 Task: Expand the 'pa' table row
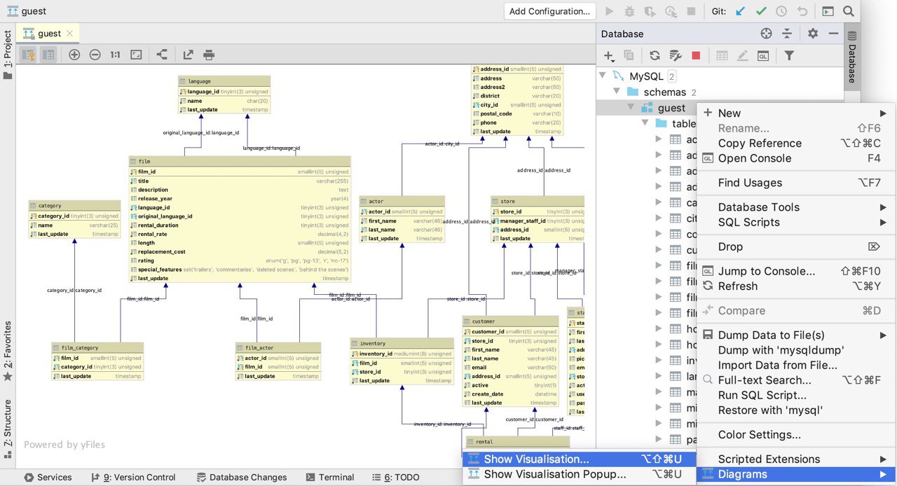point(659,440)
